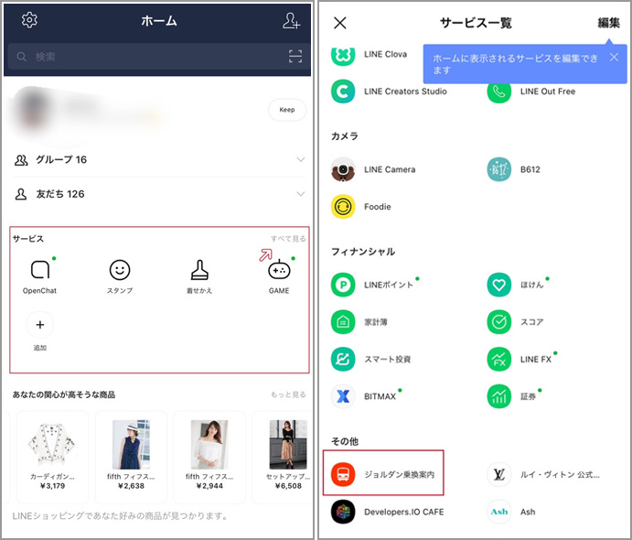Open the GAME service icon

[279, 276]
